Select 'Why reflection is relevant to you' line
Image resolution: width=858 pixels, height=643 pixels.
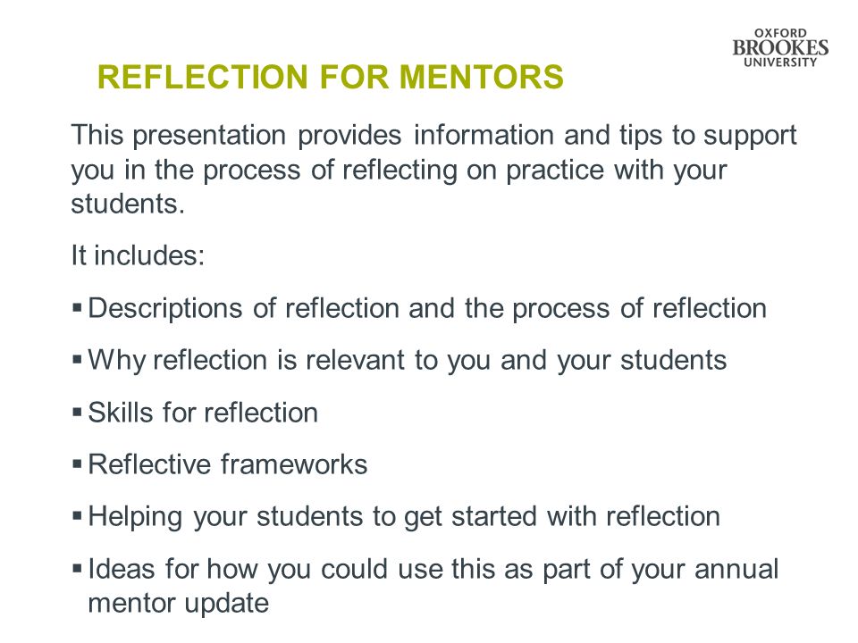coord(408,361)
